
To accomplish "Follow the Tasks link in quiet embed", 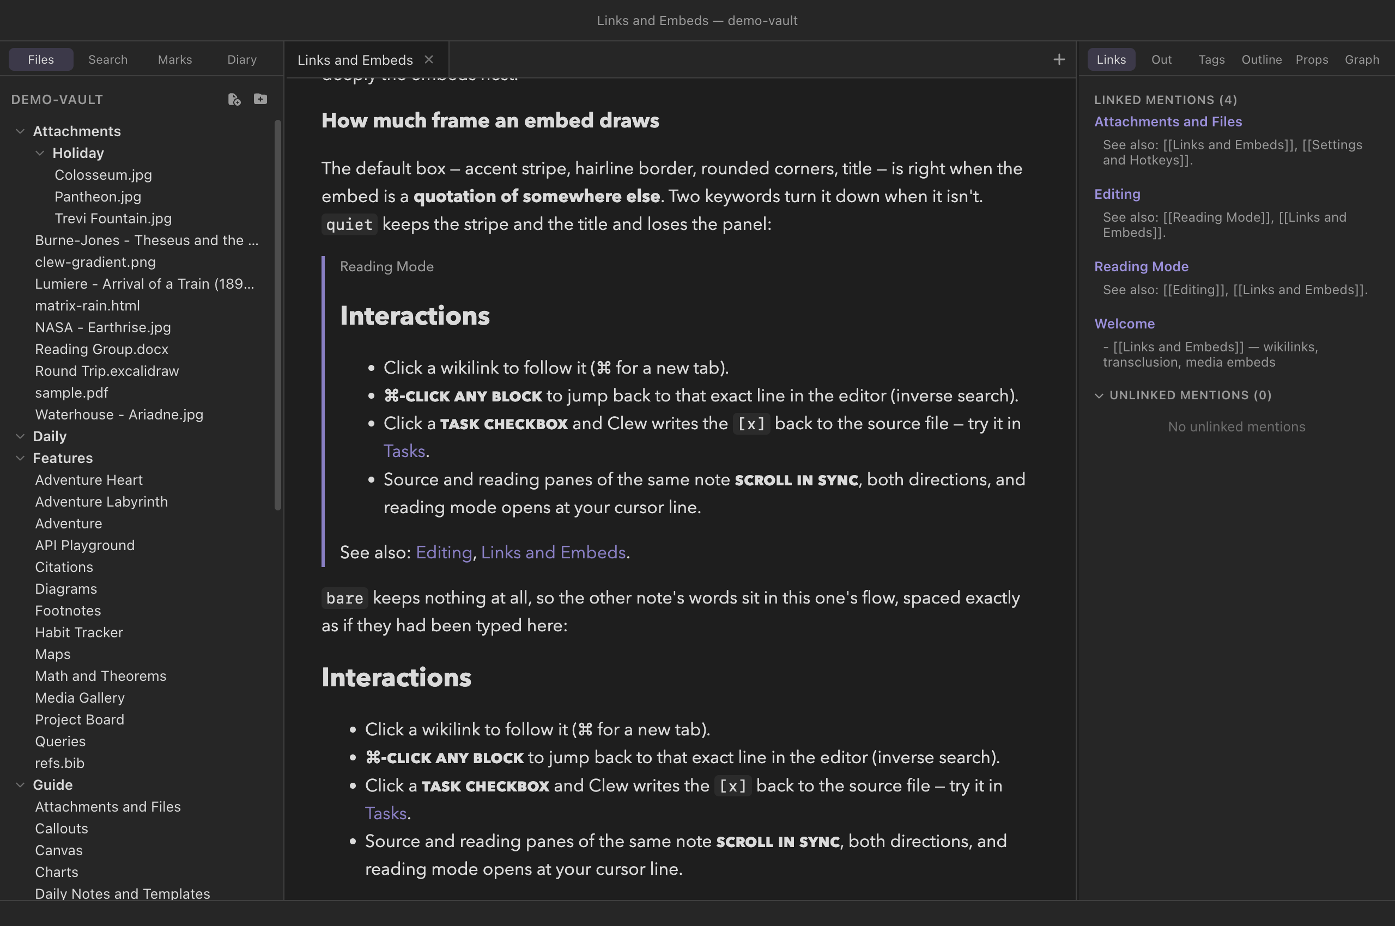I will (x=404, y=451).
